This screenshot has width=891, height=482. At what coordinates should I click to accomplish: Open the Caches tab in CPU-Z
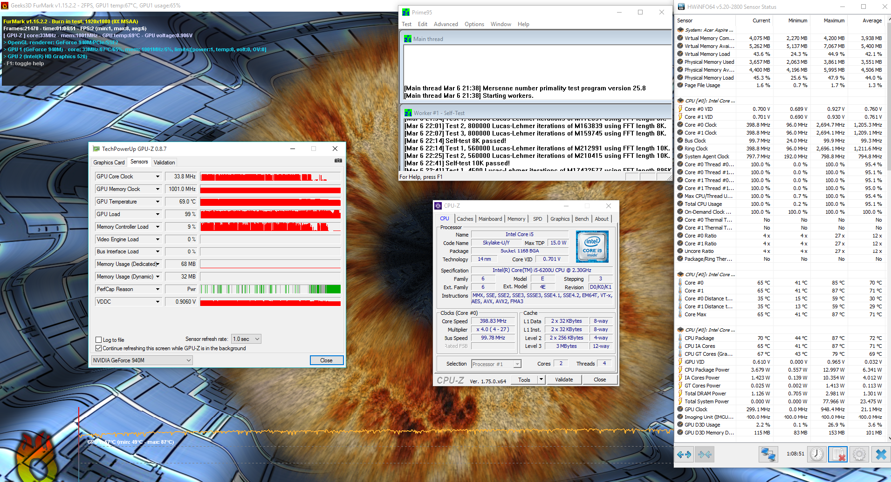click(465, 219)
